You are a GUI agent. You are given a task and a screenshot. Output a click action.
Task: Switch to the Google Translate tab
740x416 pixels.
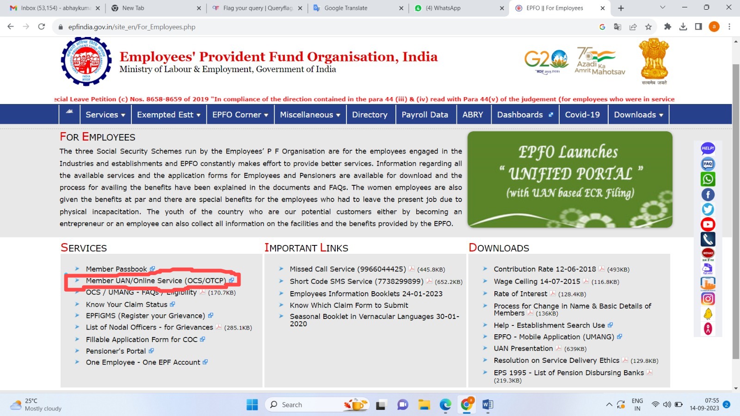pyautogui.click(x=358, y=8)
